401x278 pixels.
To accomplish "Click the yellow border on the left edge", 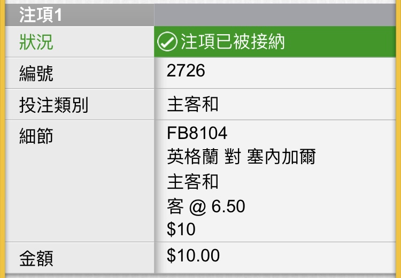I will [x=3, y=139].
